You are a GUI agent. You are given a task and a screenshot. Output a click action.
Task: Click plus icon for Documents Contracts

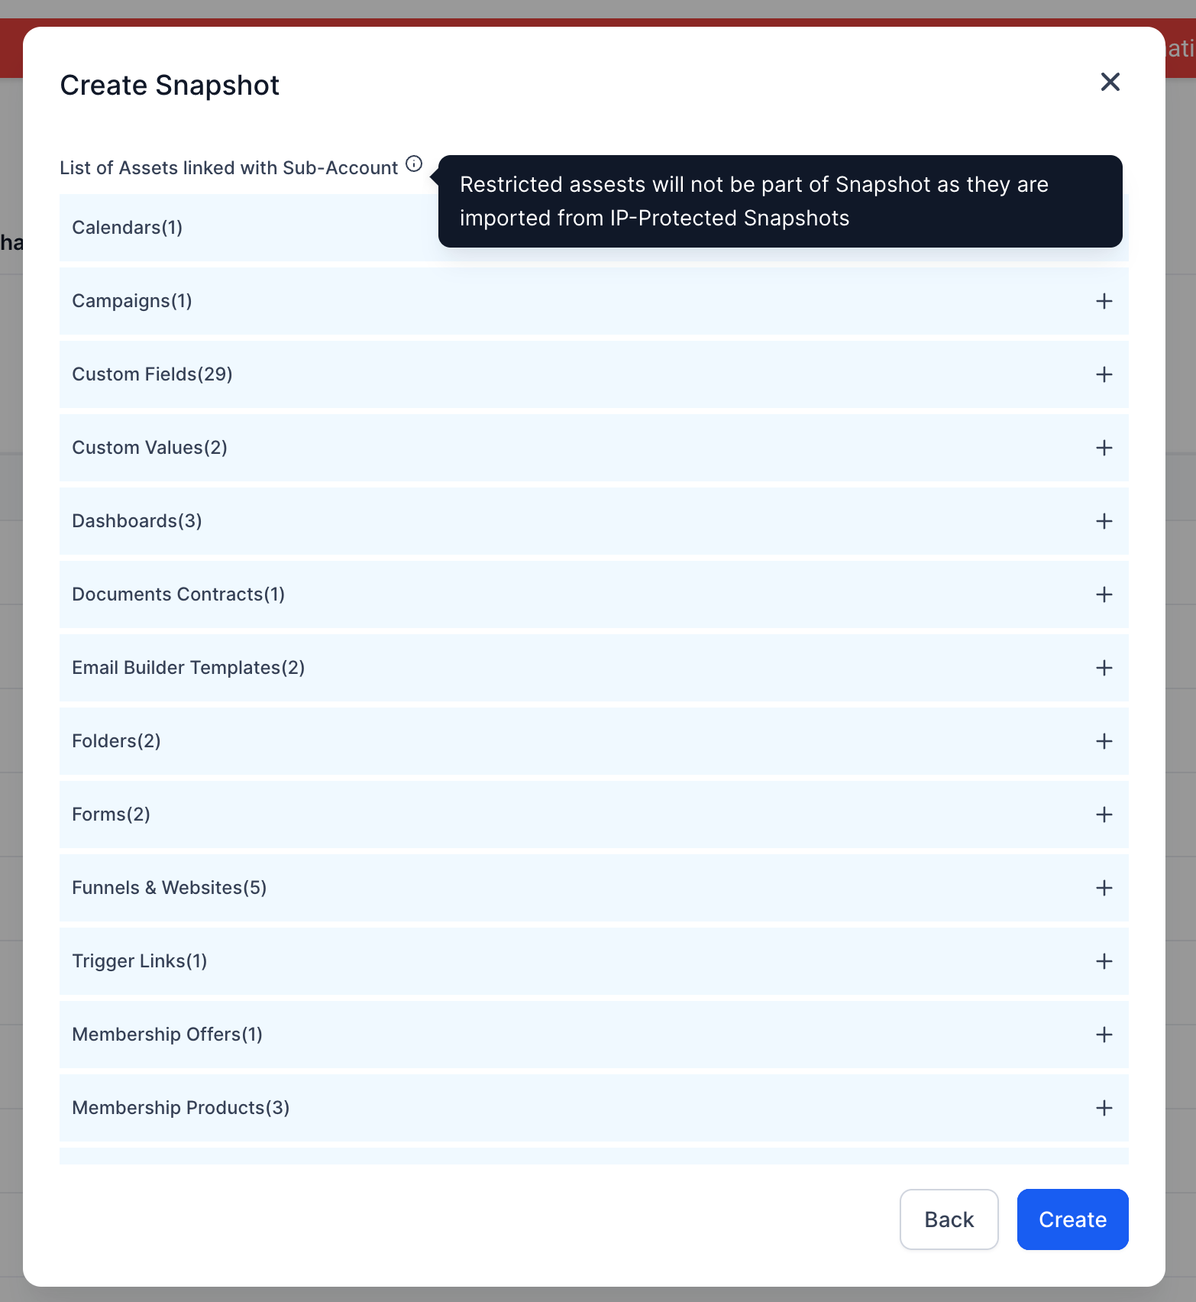pos(1104,594)
